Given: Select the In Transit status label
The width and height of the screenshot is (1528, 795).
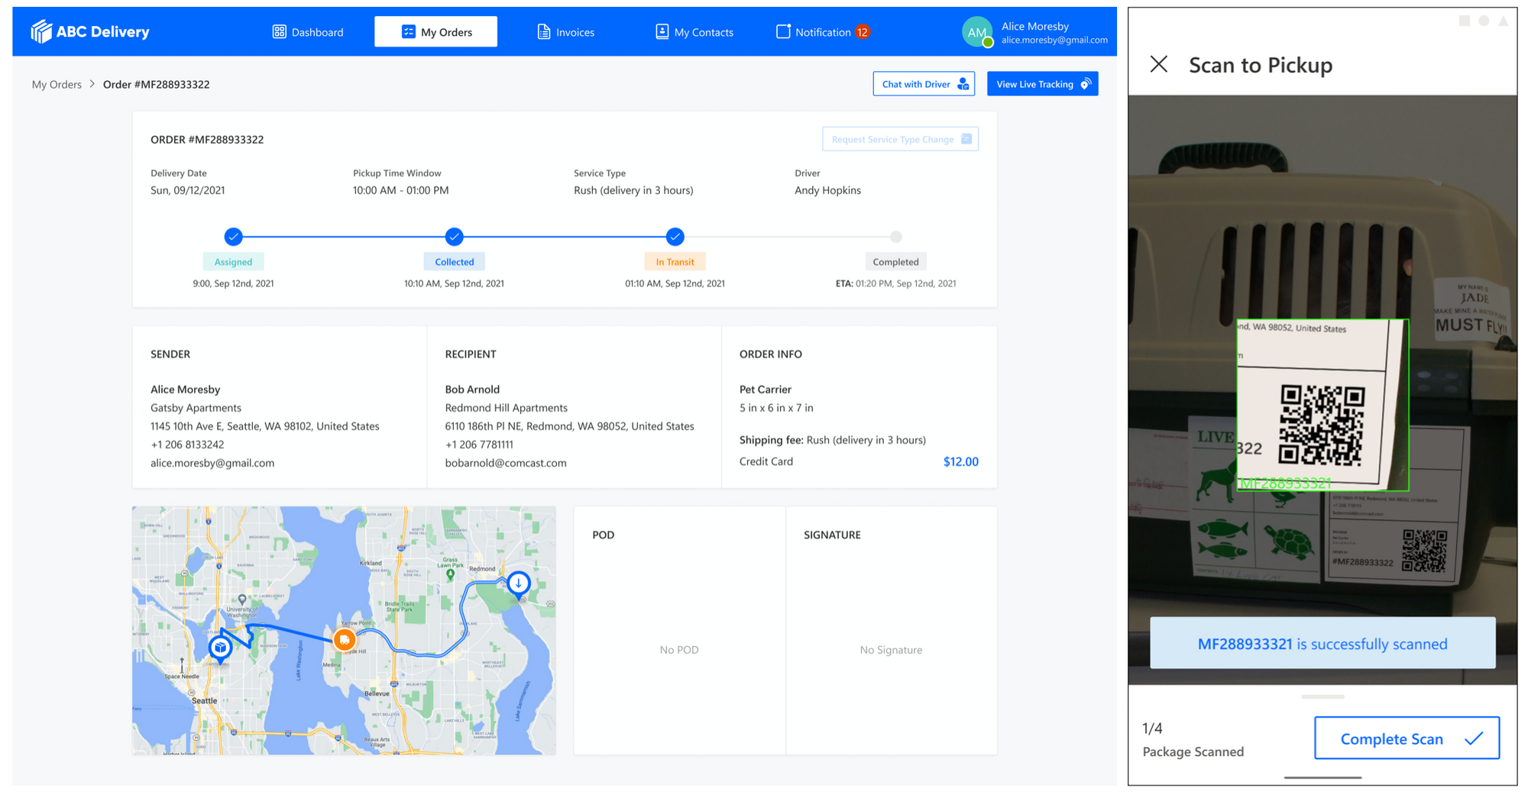Looking at the screenshot, I should click(x=675, y=262).
